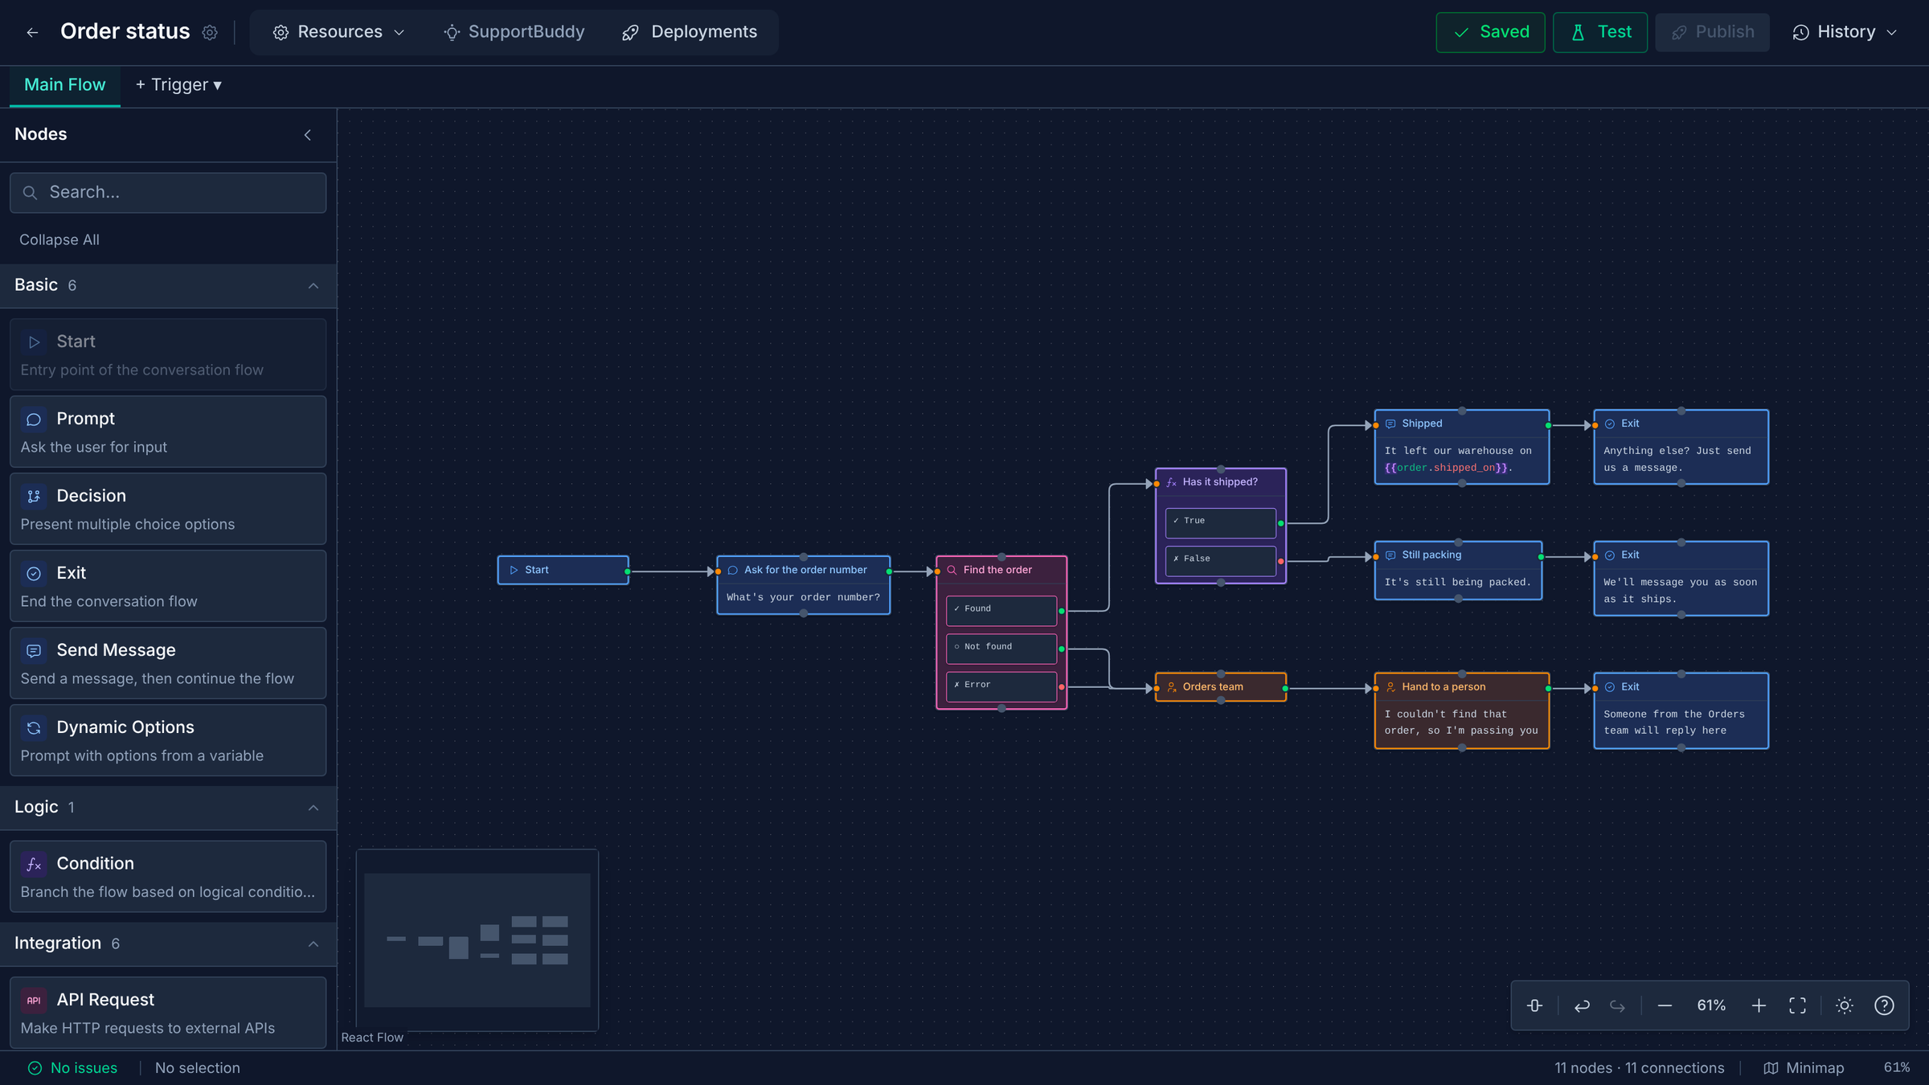Collapse the Nodes panel chevron
Image resolution: width=1929 pixels, height=1085 pixels.
[x=308, y=135]
